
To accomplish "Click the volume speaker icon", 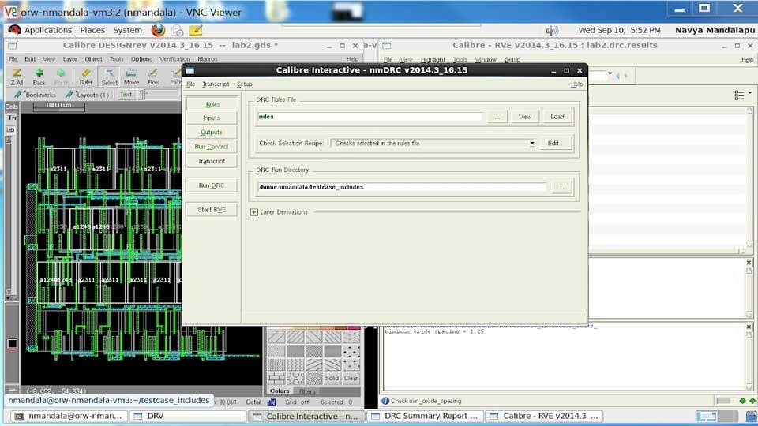I will pyautogui.click(x=552, y=31).
